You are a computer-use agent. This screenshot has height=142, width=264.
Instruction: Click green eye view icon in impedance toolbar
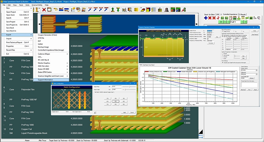[x=251, y=18]
